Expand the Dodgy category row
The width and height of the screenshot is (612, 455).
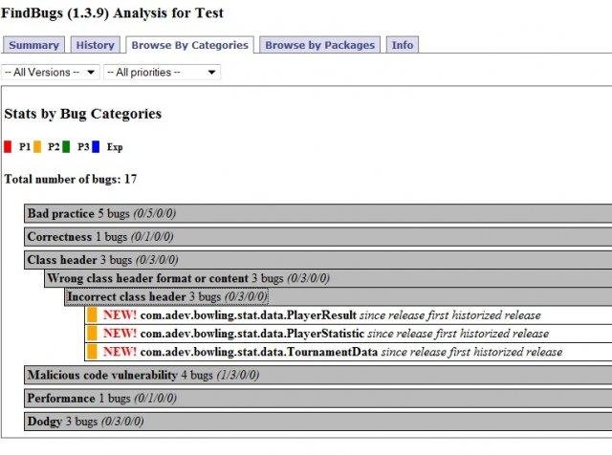[317, 422]
